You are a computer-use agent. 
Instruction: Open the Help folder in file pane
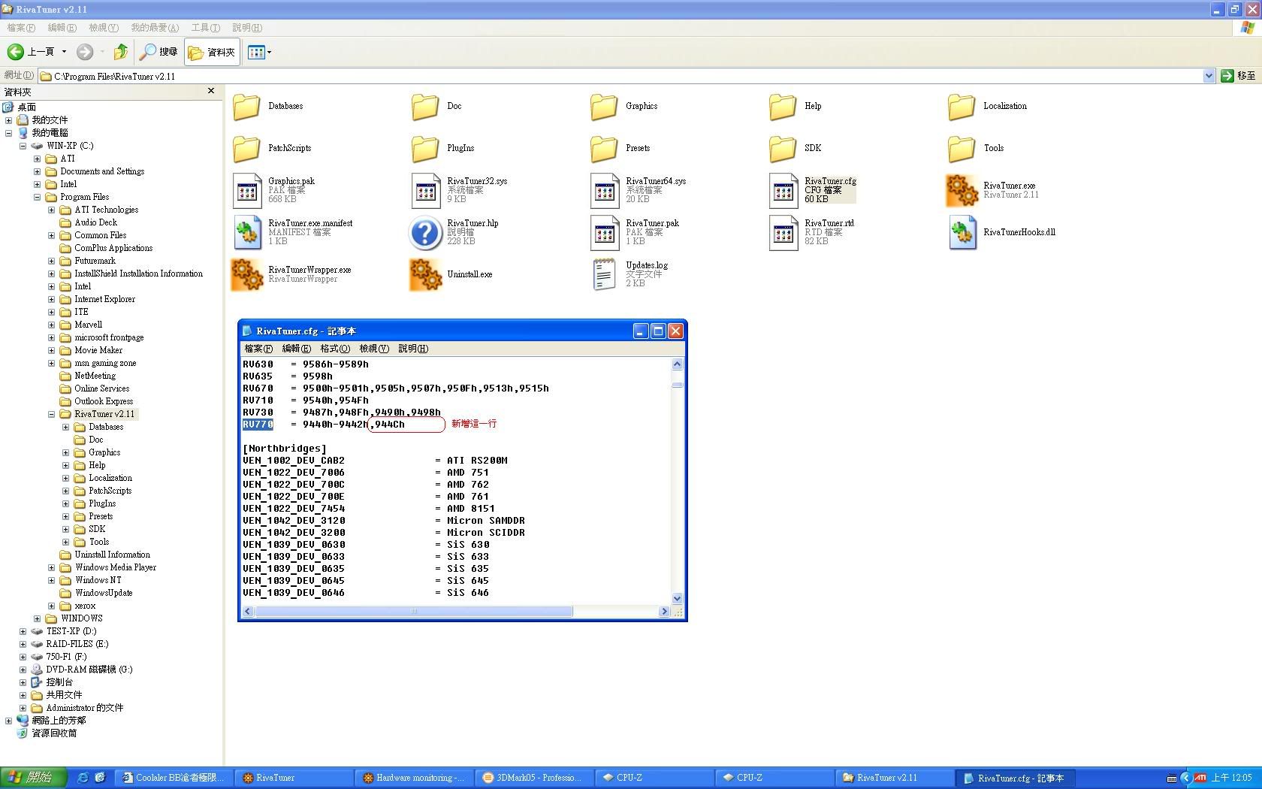(x=783, y=107)
